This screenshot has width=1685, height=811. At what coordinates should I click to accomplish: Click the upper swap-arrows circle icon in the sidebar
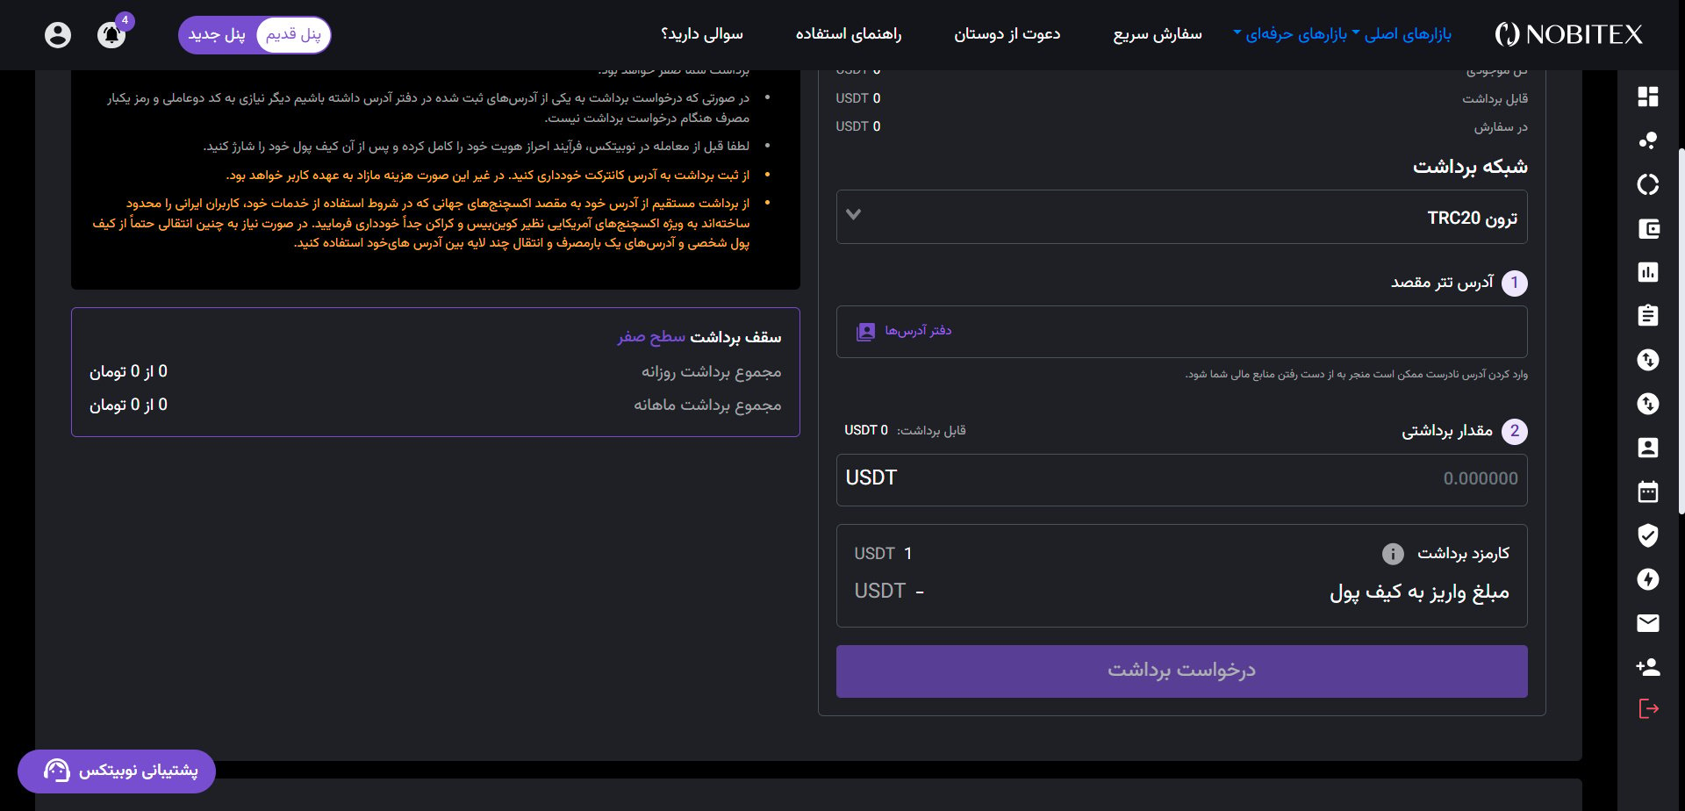coord(1648,360)
